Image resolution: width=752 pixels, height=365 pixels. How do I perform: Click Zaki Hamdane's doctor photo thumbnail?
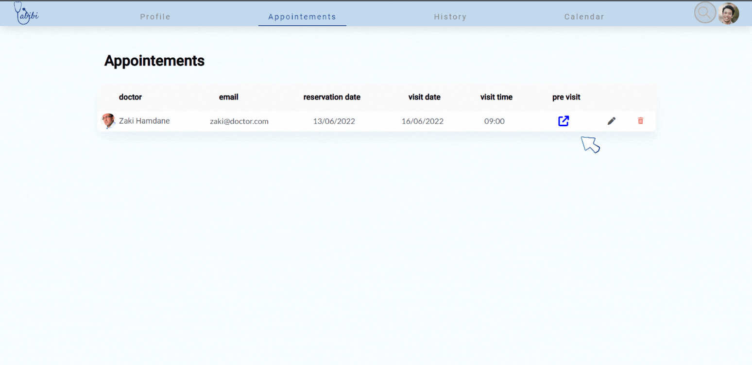point(108,121)
